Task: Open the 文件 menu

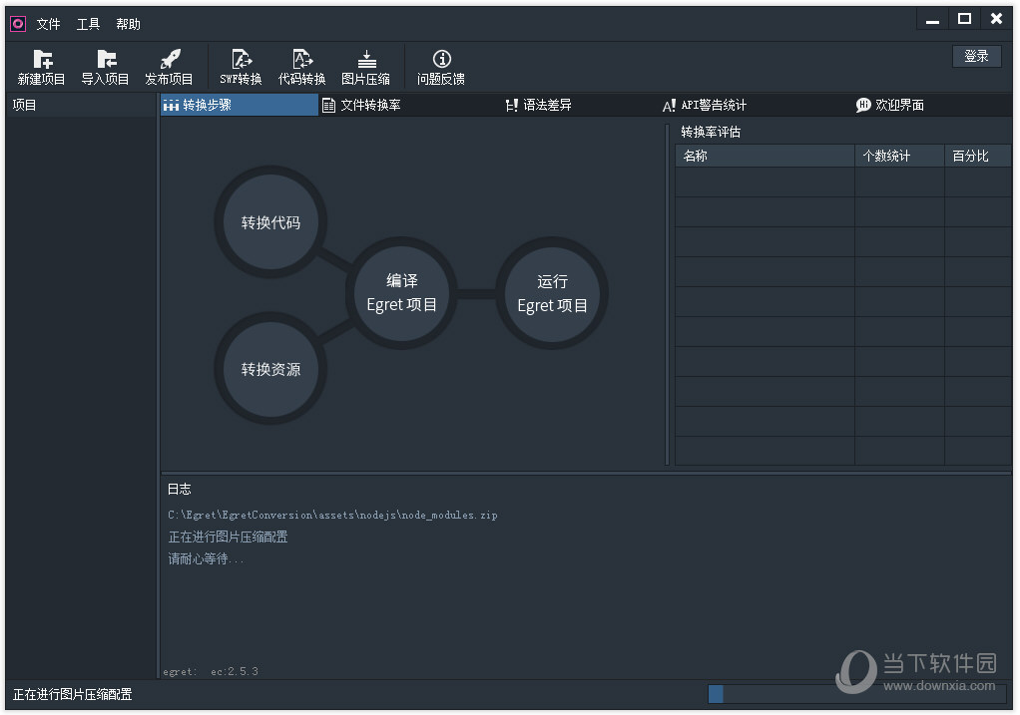Action: 48,24
